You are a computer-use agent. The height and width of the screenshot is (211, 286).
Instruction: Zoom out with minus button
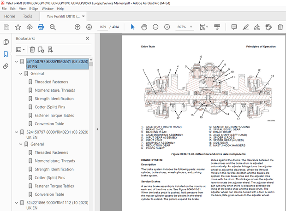tap(155, 27)
